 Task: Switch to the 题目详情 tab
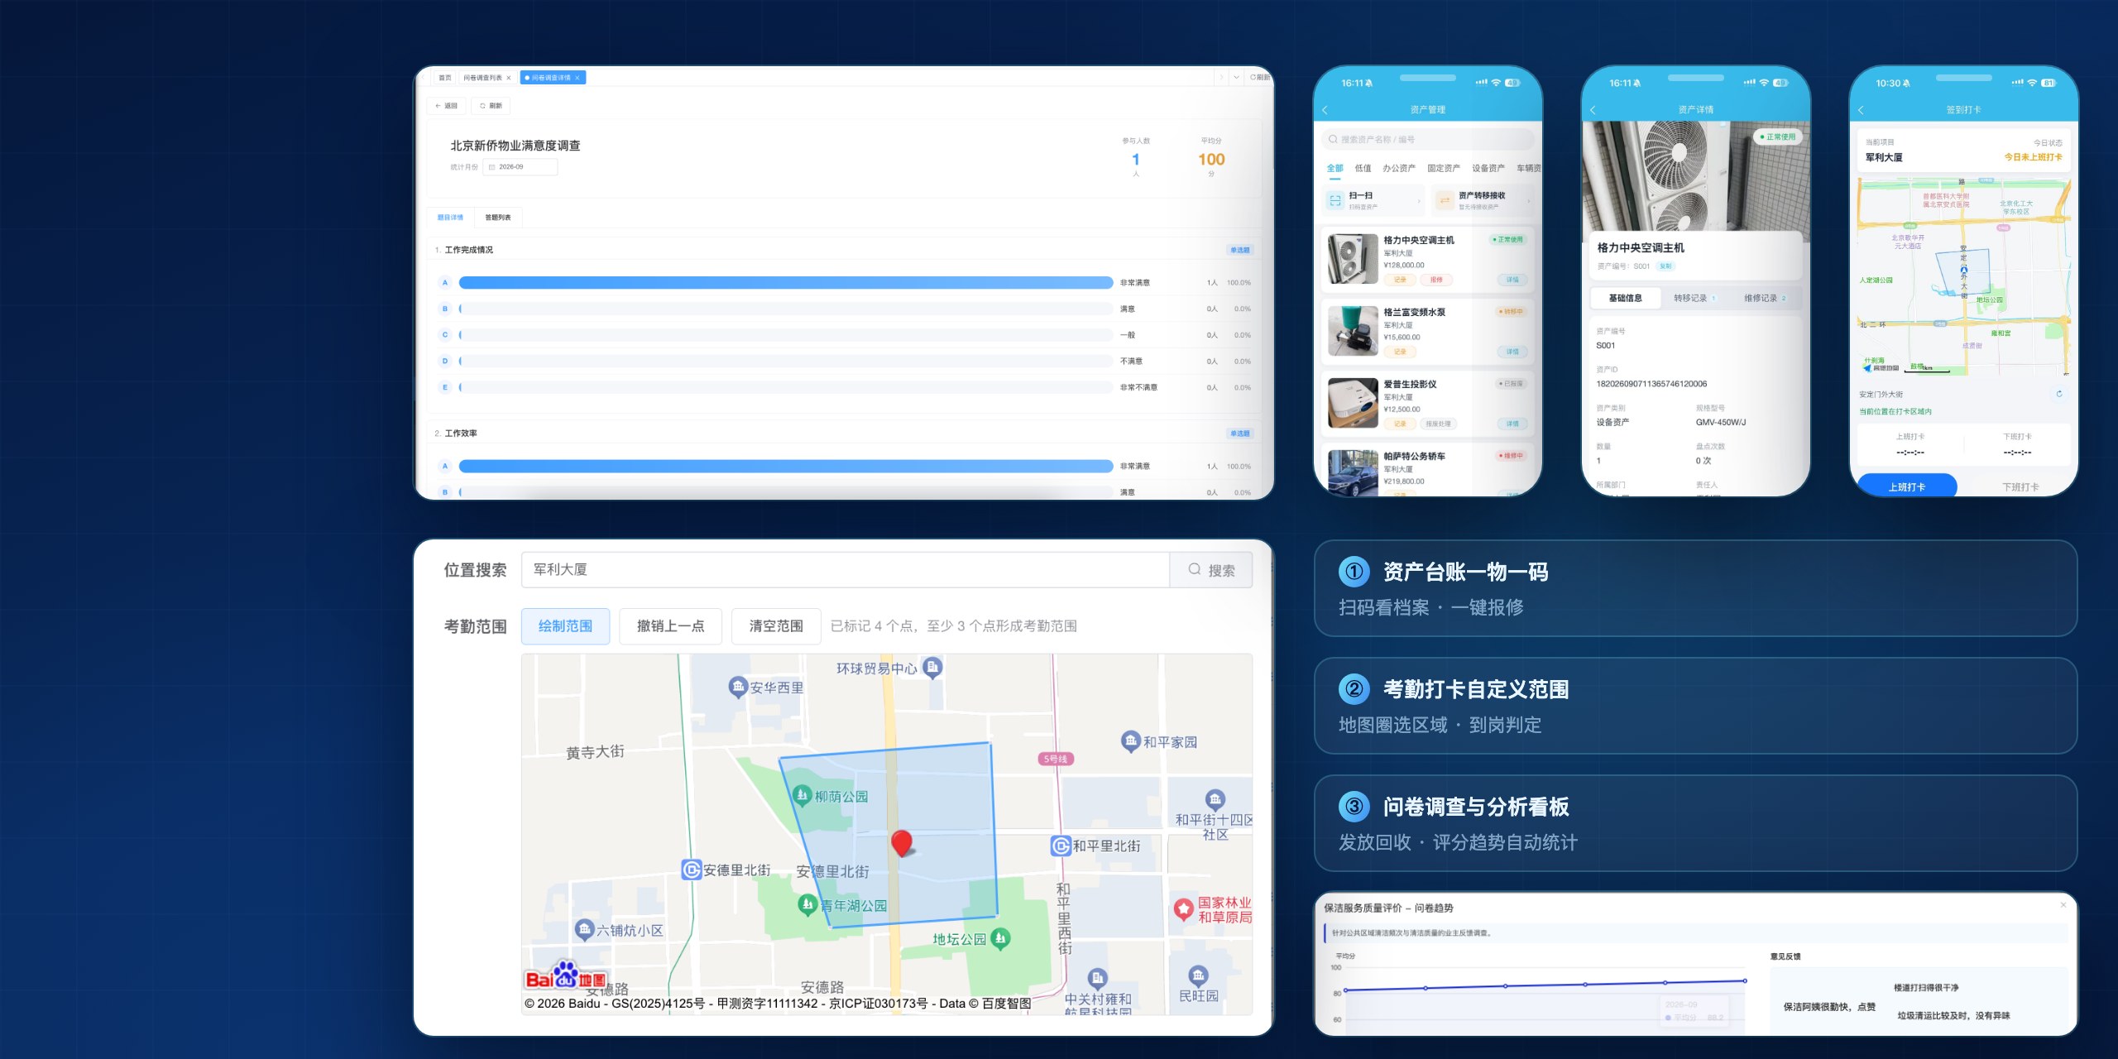click(x=450, y=218)
